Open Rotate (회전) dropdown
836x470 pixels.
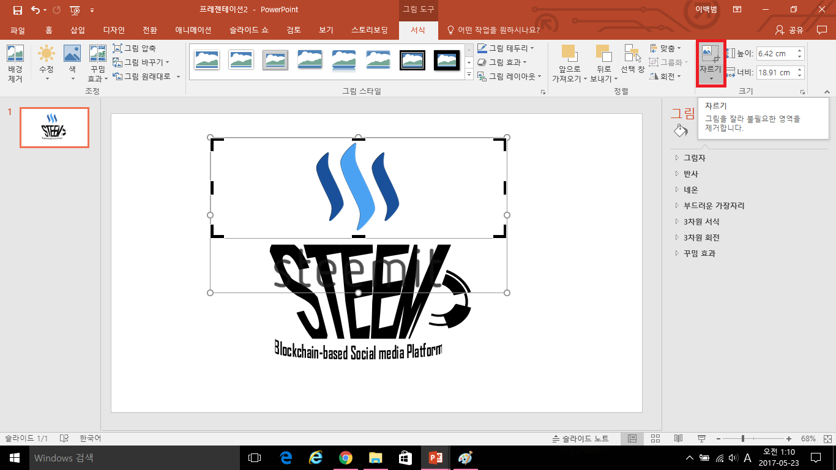666,76
